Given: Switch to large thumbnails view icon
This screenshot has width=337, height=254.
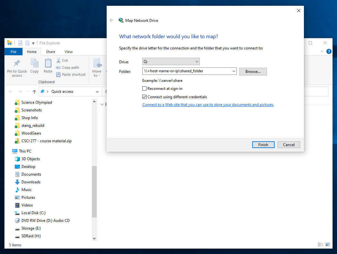Looking at the screenshot, I should (328, 245).
